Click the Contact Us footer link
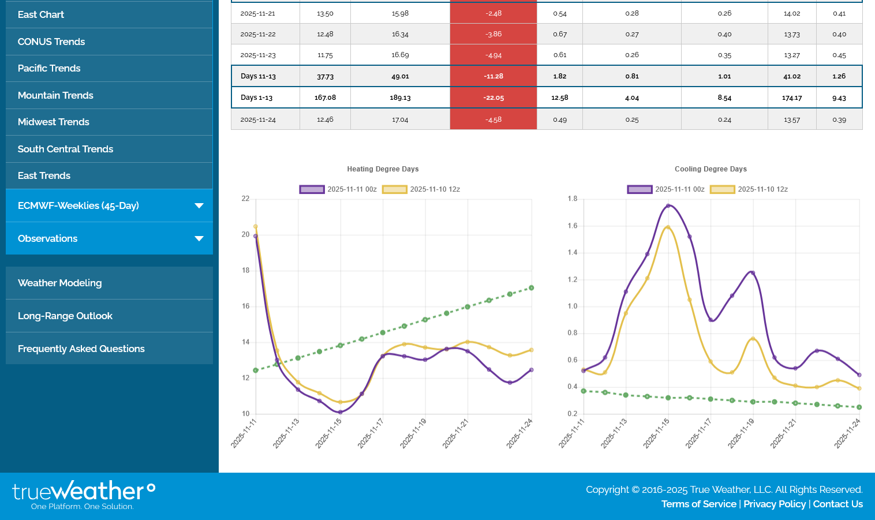The image size is (875, 520). (837, 504)
